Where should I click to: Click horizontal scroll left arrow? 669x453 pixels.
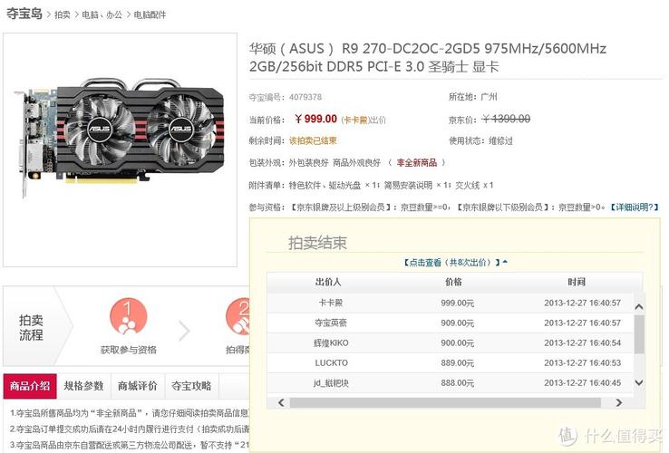[x=281, y=402]
